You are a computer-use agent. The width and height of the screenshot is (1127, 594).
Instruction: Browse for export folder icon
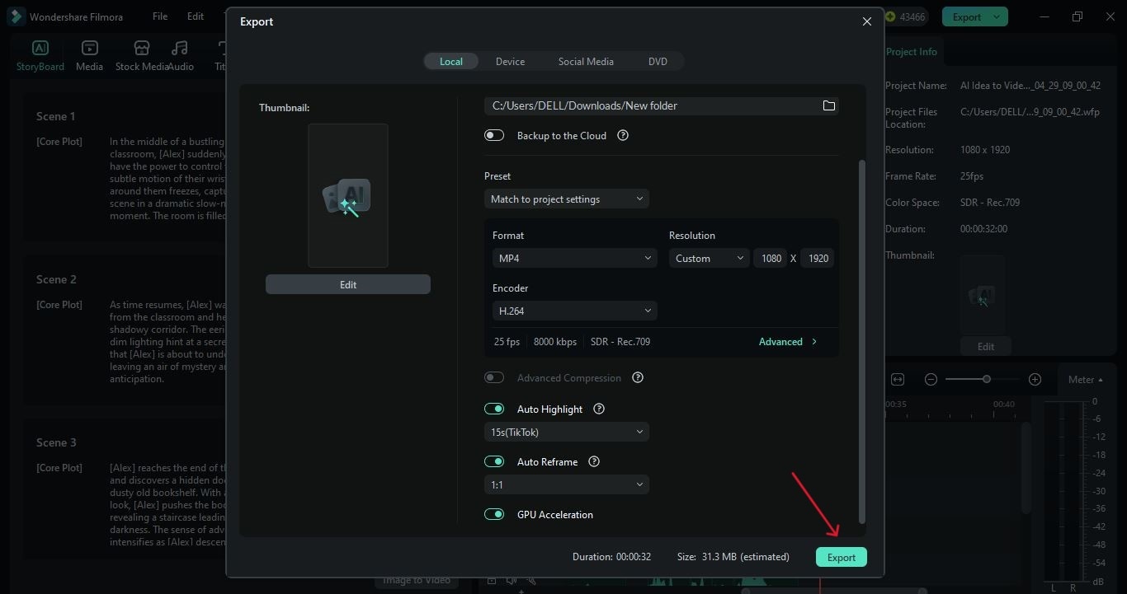[x=829, y=105]
